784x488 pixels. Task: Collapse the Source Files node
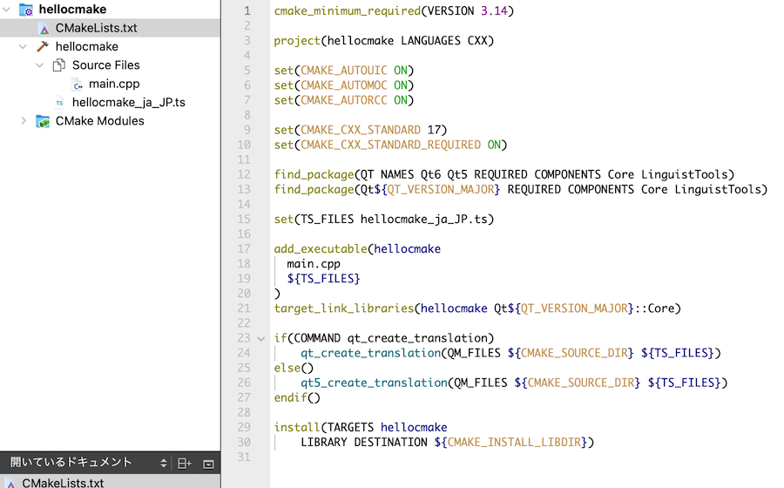[40, 65]
